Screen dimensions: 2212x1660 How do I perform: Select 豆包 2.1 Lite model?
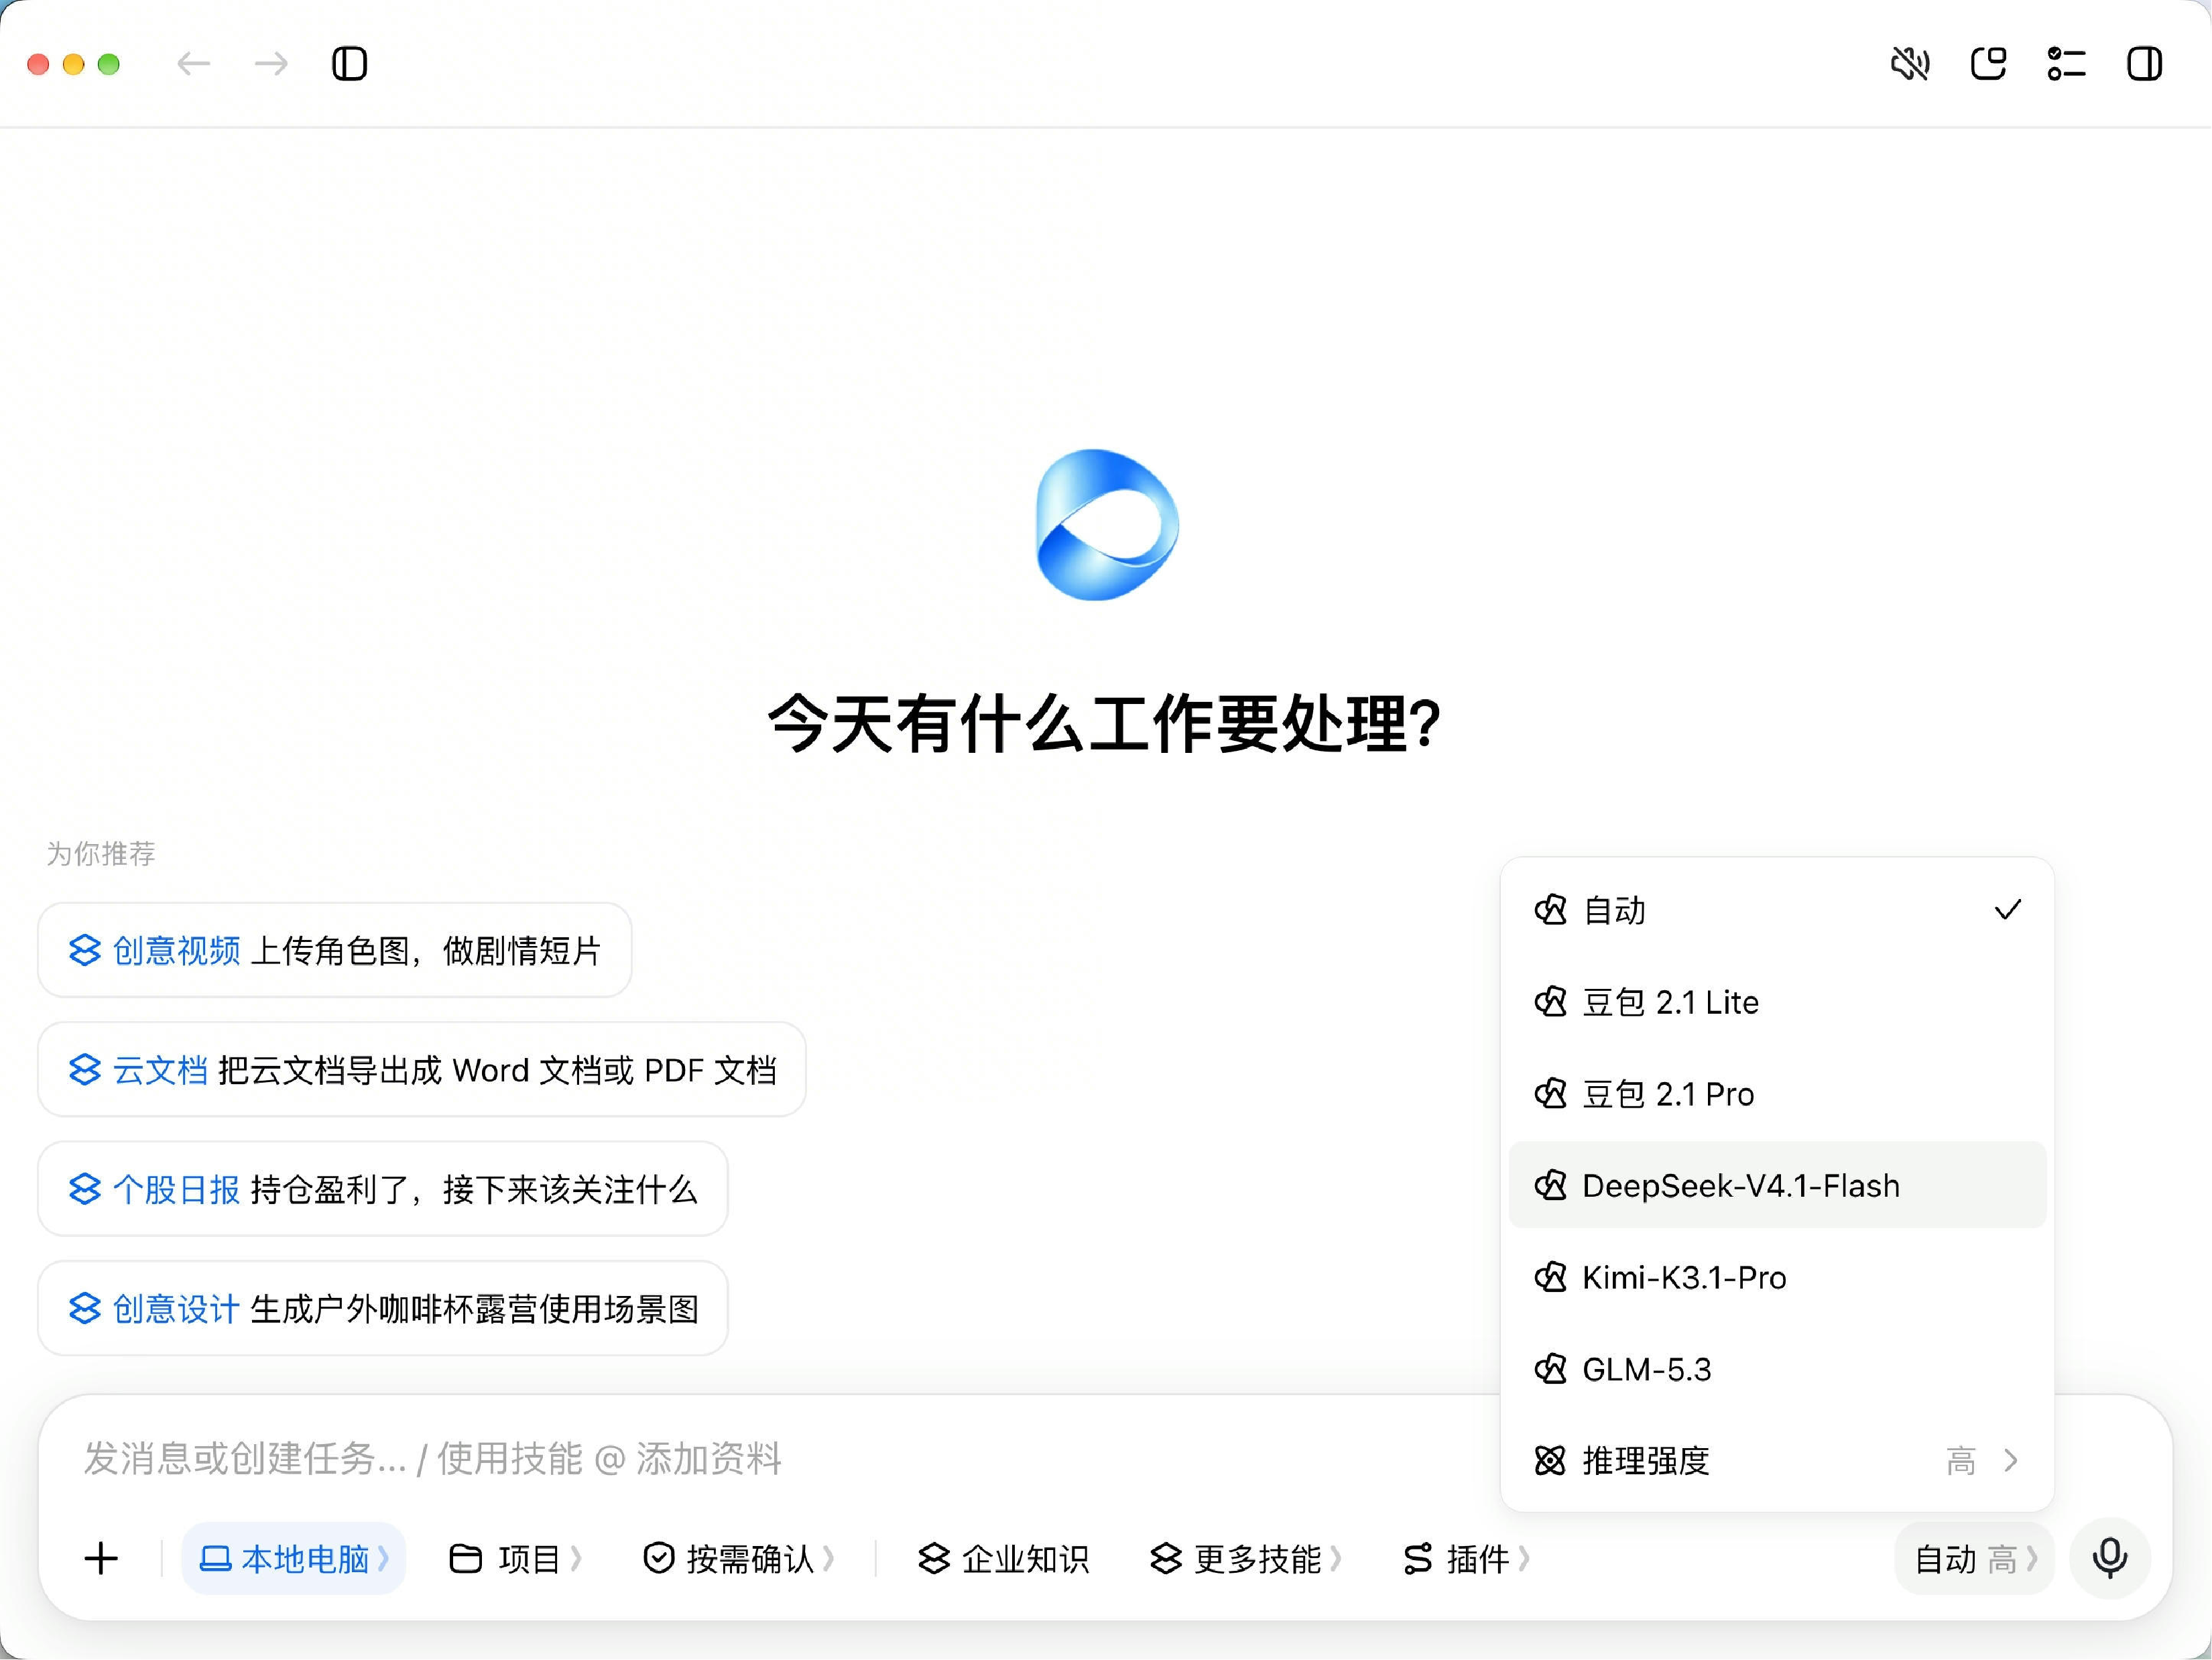pyautogui.click(x=1777, y=1002)
